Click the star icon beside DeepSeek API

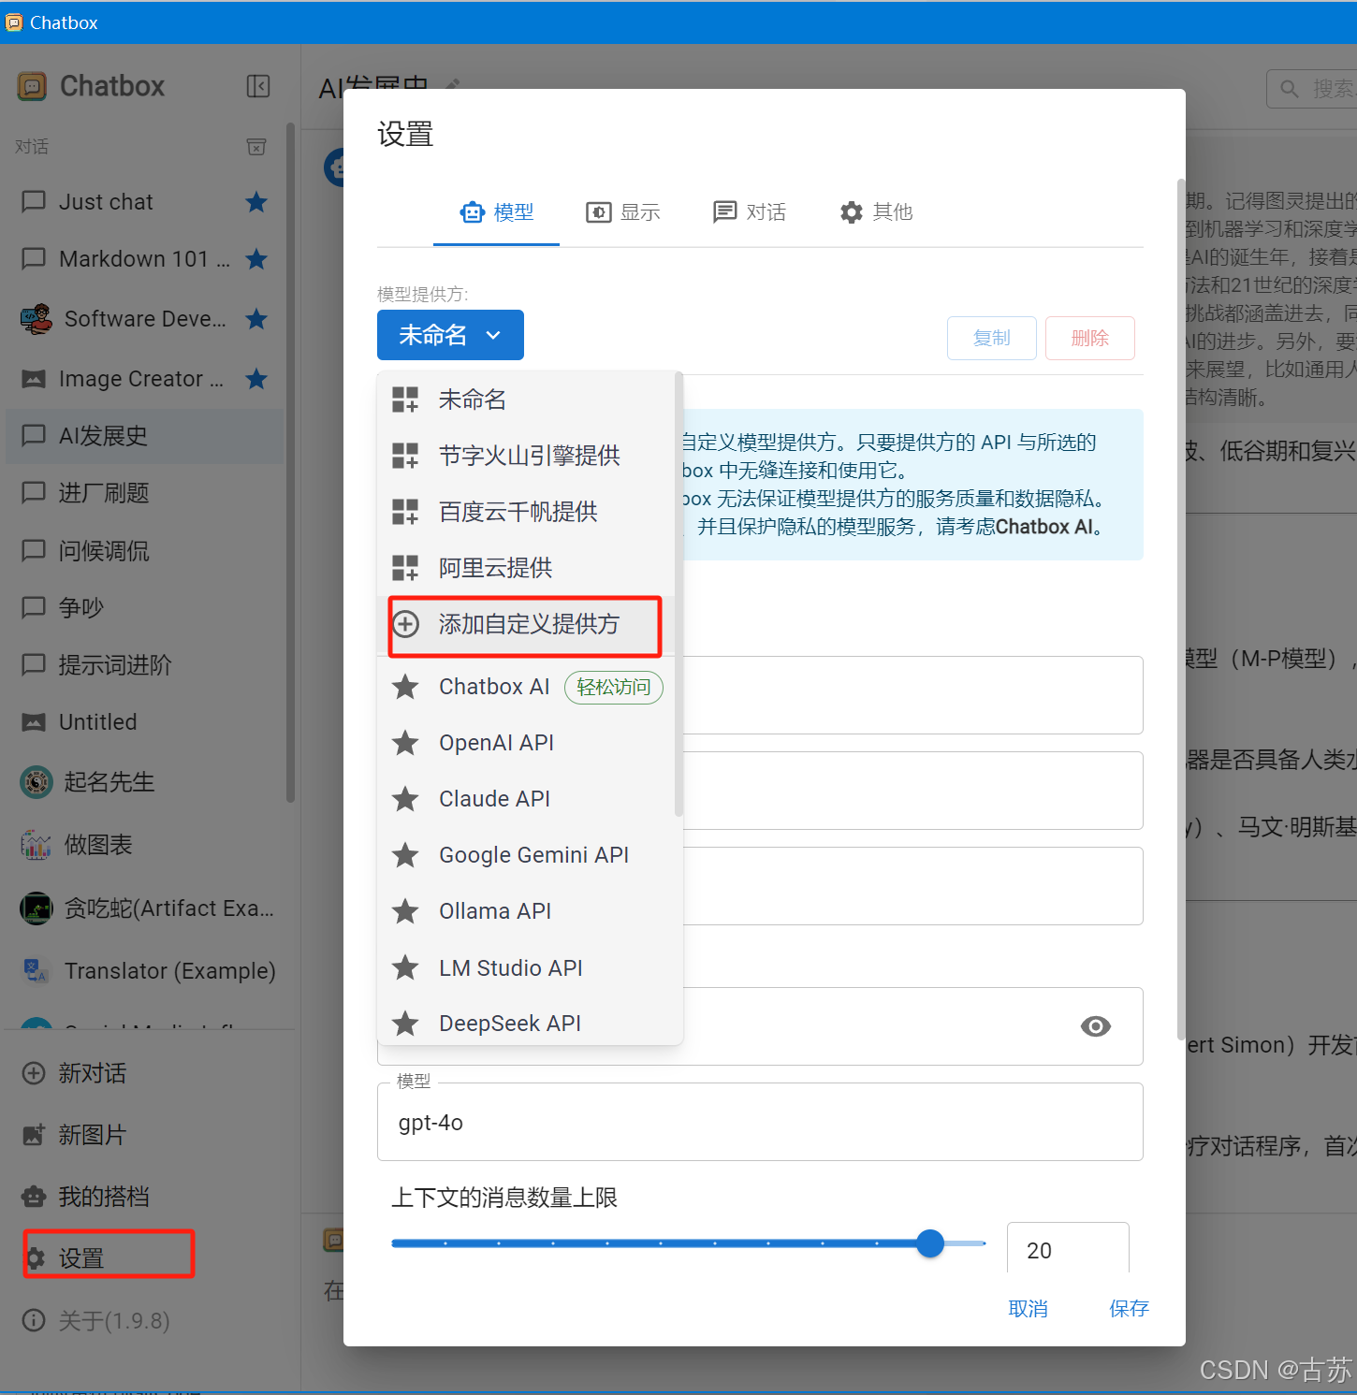[405, 1024]
